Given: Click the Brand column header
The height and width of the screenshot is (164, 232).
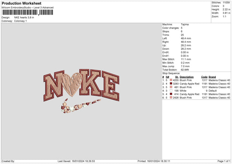Looking at the screenshot, I should point(212,77).
